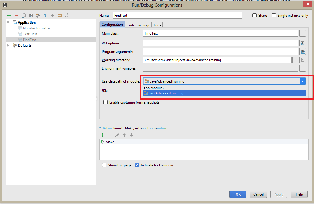The height and width of the screenshot is (204, 314).
Task: Add a new run configuration
Action: (9, 15)
